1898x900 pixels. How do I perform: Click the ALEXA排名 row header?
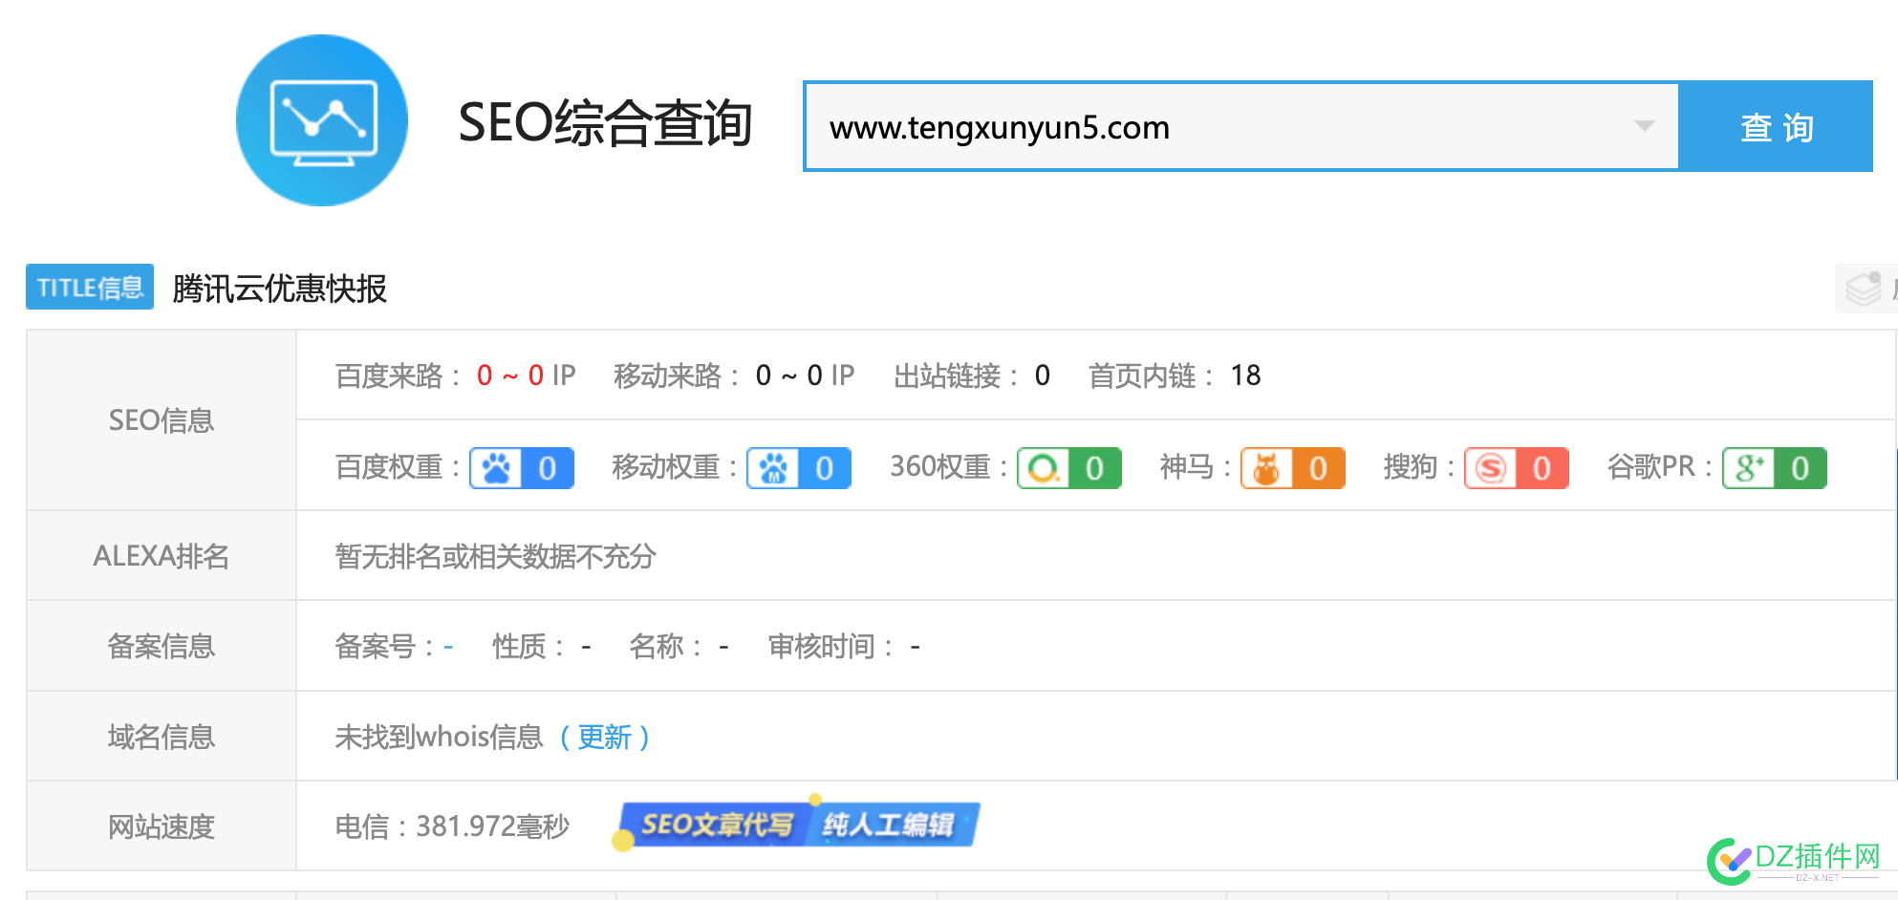(x=162, y=556)
